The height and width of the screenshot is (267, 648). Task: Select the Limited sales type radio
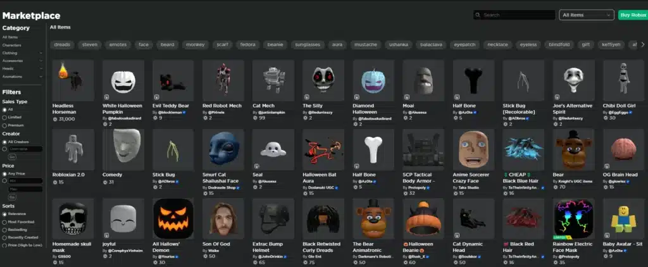click(x=4, y=118)
